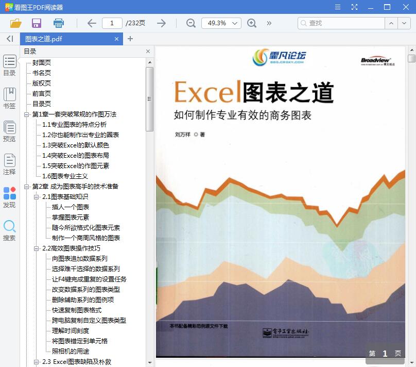Select 跨电脑复制自定义图表类型 entry
The image size is (416, 367).
click(89, 321)
